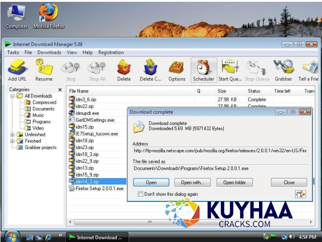Click the Resume toolbar icon
This screenshot has width=322, height=242.
coord(44,70)
